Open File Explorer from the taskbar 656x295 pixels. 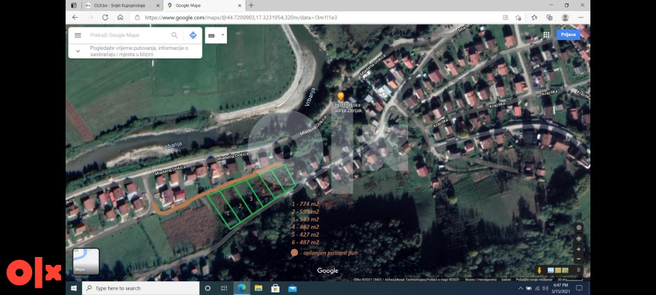coord(258,288)
